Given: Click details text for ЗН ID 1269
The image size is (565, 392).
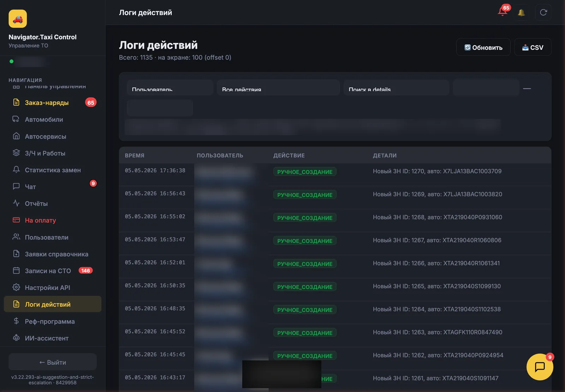Looking at the screenshot, I should tap(438, 194).
